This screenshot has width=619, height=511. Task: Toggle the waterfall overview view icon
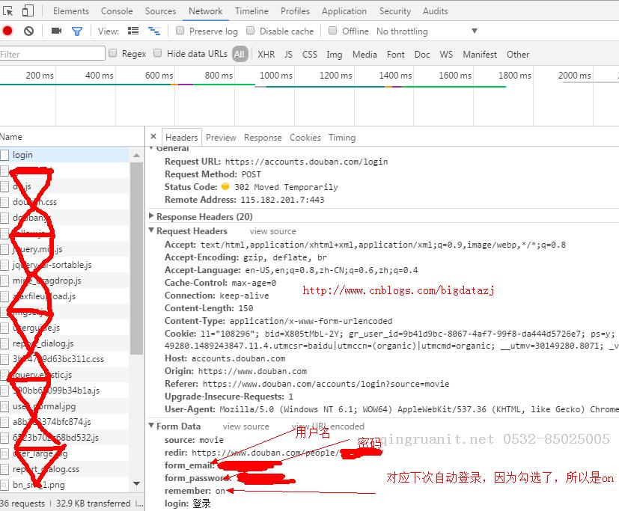click(x=154, y=31)
